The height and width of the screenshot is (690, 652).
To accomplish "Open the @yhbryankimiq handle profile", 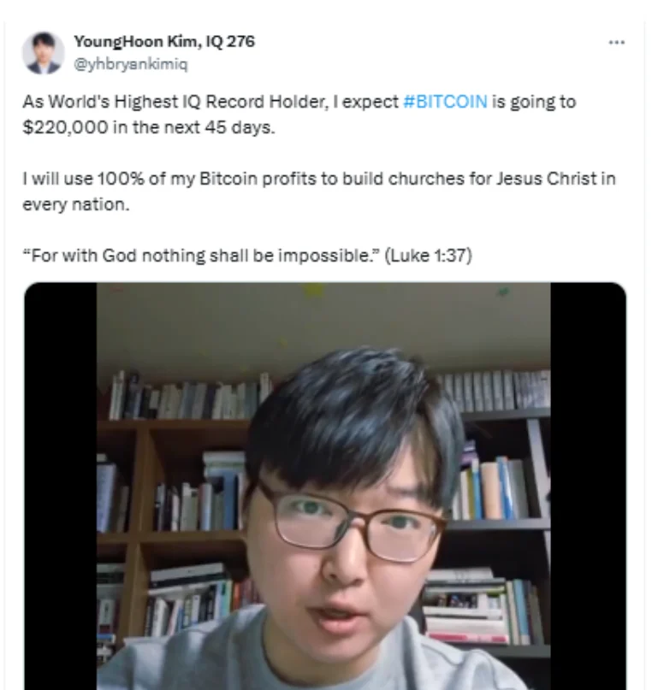I will pyautogui.click(x=131, y=64).
